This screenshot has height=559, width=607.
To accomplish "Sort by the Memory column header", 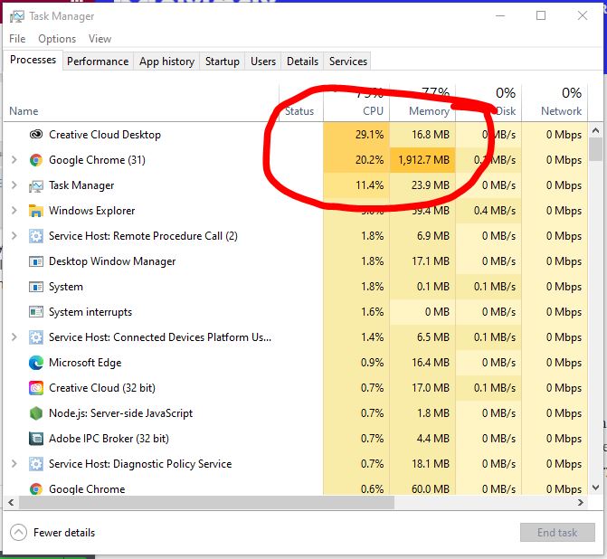I will [x=422, y=102].
